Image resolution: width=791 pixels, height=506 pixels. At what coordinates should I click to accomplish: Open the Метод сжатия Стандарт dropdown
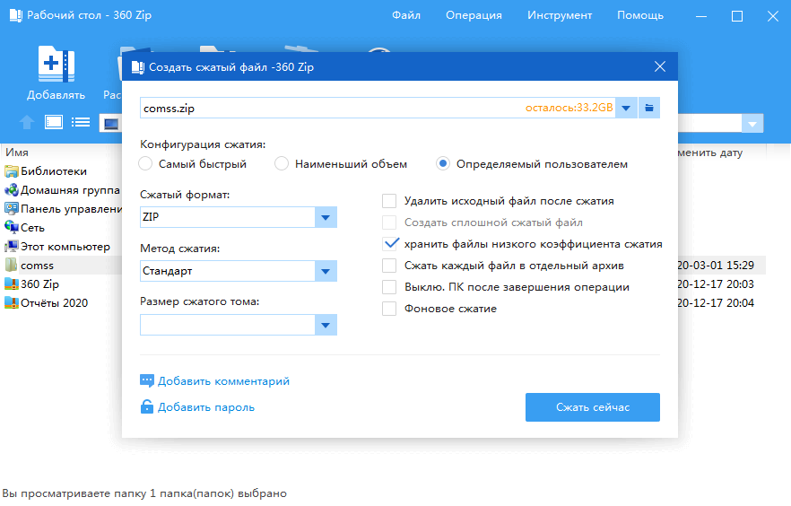coord(326,272)
